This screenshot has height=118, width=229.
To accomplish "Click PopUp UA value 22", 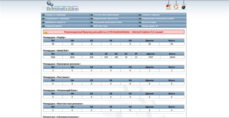I will (72, 44).
